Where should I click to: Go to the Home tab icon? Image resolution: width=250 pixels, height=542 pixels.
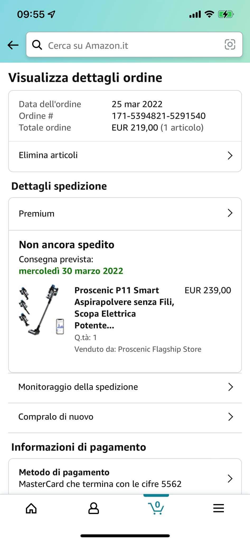[31, 508]
